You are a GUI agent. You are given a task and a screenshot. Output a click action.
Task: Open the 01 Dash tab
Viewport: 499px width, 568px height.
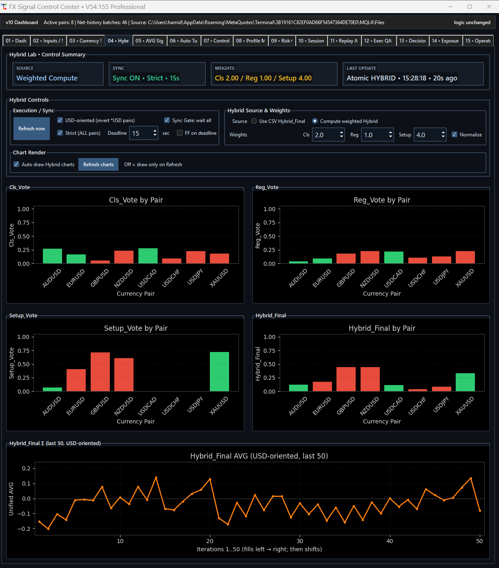coord(16,41)
